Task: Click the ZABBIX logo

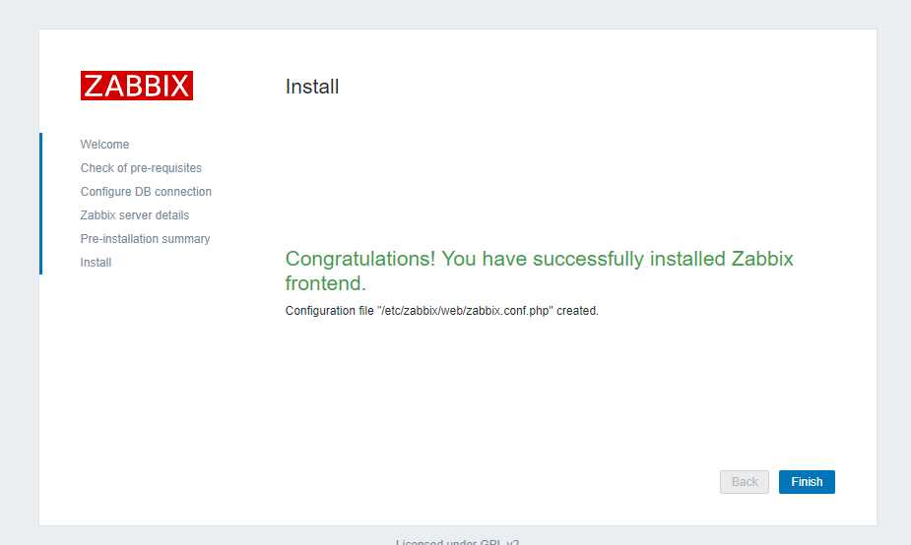Action: tap(137, 86)
